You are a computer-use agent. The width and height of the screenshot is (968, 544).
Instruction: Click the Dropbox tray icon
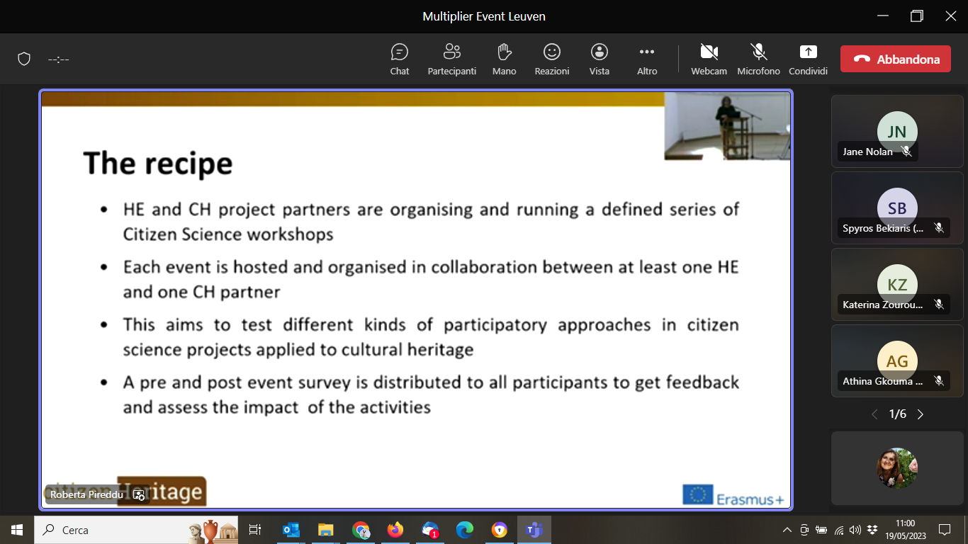coord(872,530)
